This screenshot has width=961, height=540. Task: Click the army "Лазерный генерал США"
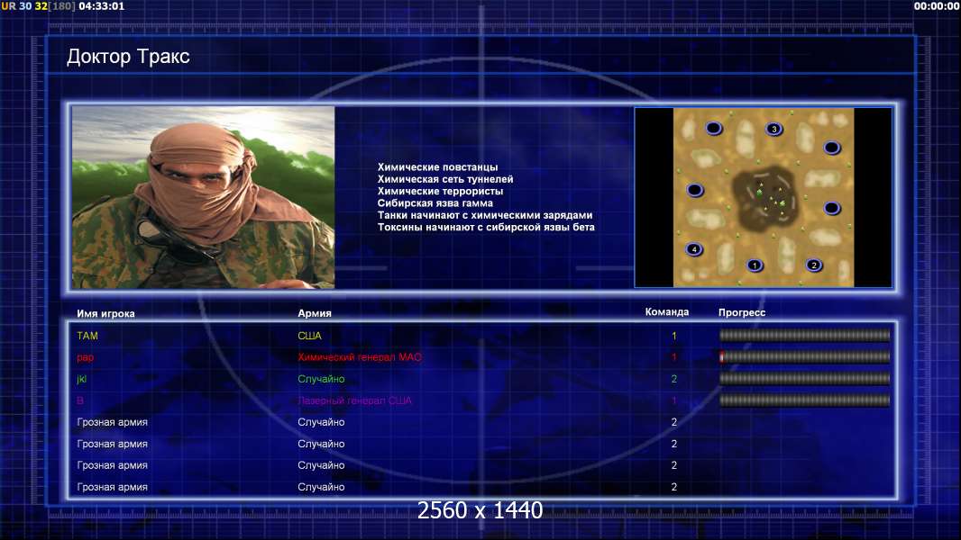[x=355, y=400]
